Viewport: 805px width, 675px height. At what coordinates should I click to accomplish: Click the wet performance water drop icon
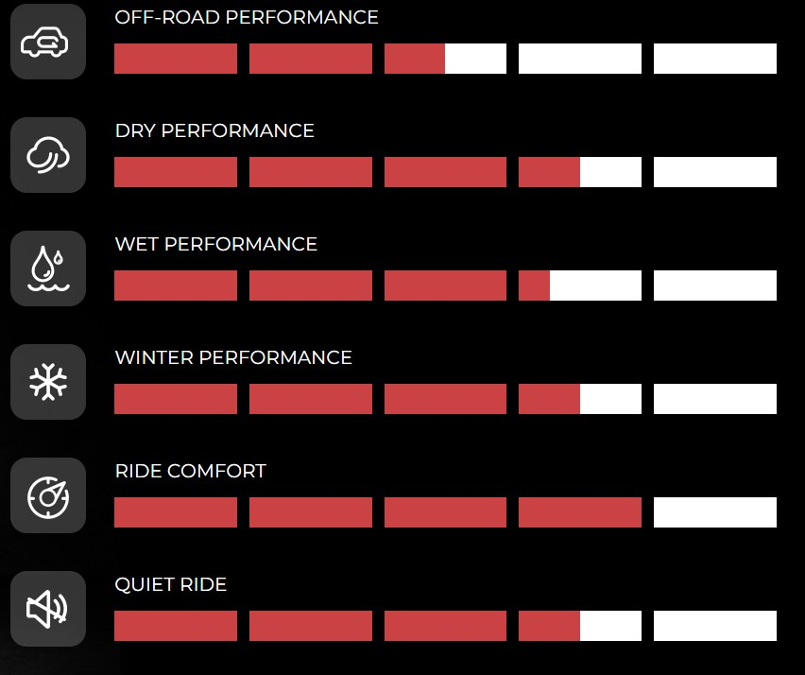[x=48, y=268]
